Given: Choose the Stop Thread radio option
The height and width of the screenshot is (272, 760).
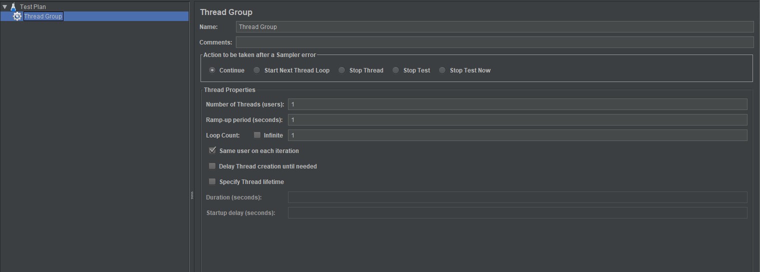Looking at the screenshot, I should 342,70.
